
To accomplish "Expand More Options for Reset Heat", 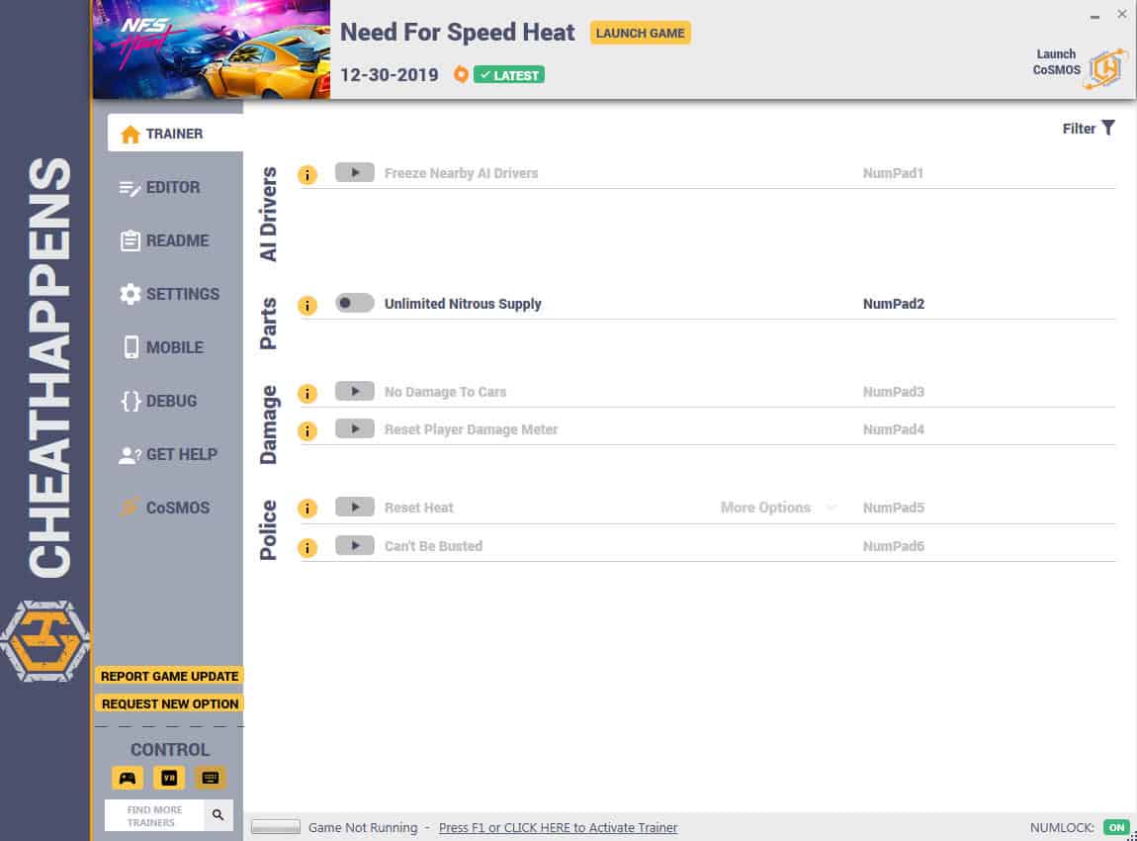I will (778, 508).
